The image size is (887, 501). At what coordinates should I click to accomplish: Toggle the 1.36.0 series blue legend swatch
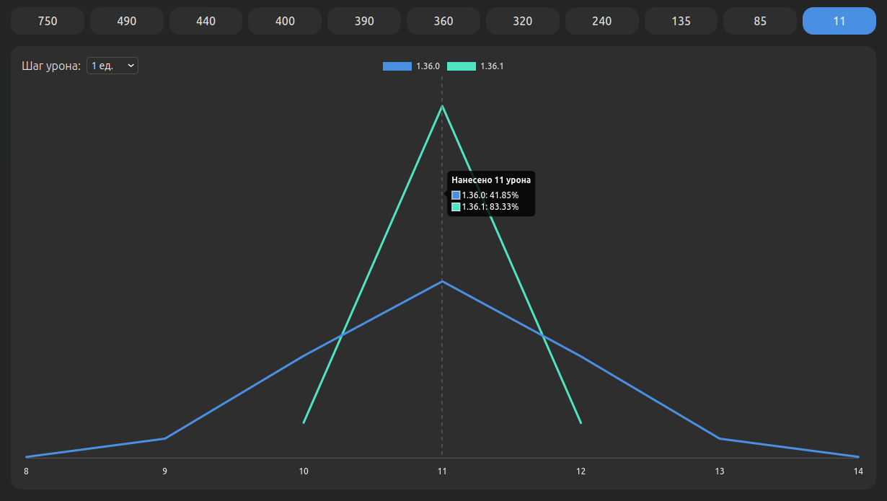click(397, 66)
